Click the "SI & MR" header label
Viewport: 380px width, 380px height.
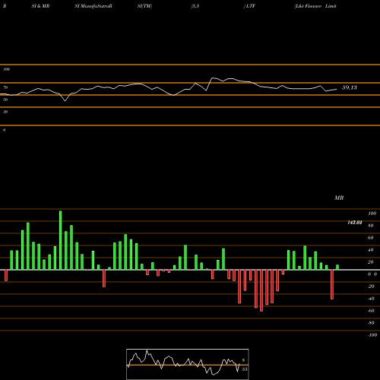40,6
